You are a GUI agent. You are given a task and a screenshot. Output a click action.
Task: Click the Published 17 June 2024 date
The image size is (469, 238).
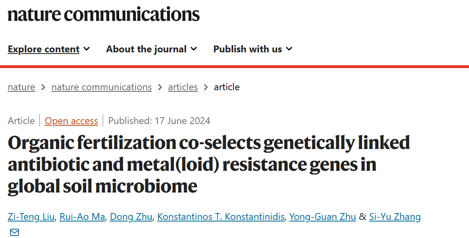click(x=159, y=121)
